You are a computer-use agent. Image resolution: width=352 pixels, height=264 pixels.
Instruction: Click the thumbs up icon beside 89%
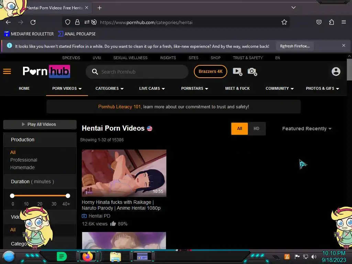tap(113, 223)
